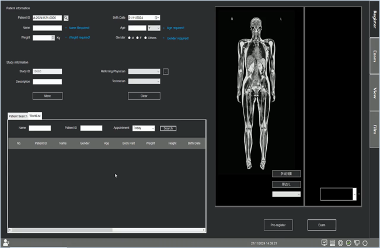Click the Patient ID search magnifier icon
This screenshot has height=248, width=380.
click(x=66, y=18)
